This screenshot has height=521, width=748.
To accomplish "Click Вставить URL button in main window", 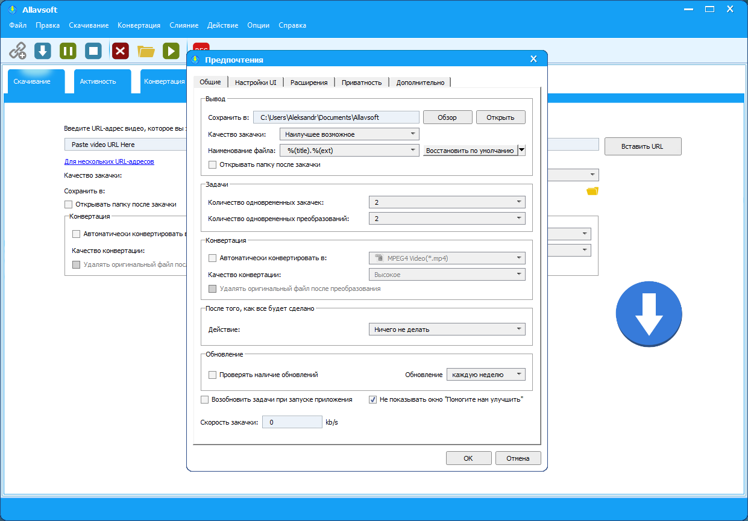I will (643, 146).
